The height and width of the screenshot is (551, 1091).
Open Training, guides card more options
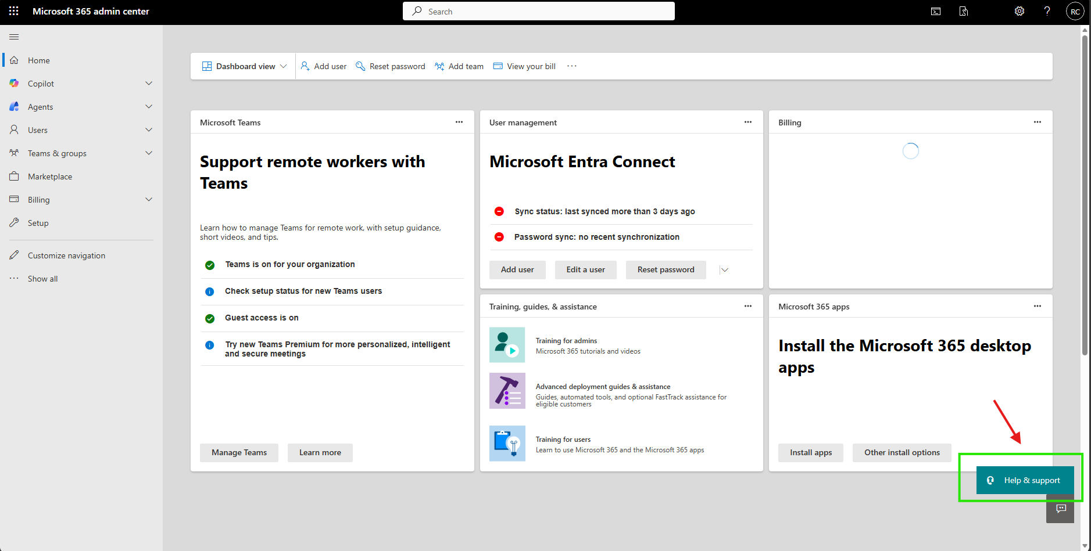(748, 306)
